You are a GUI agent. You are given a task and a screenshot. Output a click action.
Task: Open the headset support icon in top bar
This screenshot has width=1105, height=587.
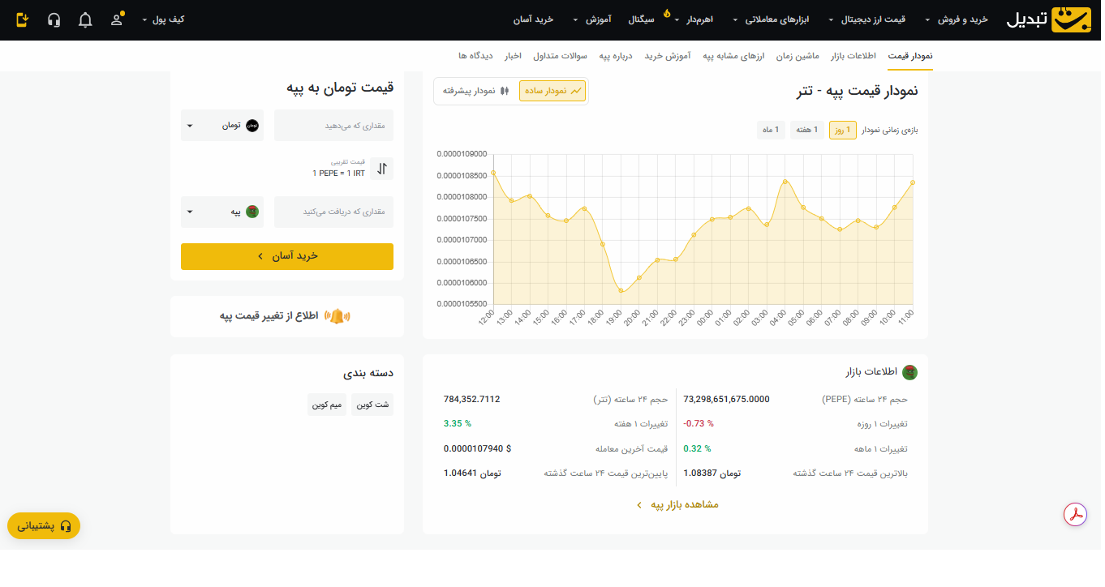point(54,19)
